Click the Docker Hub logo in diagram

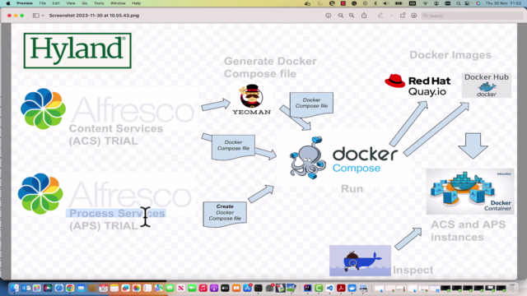point(487,86)
